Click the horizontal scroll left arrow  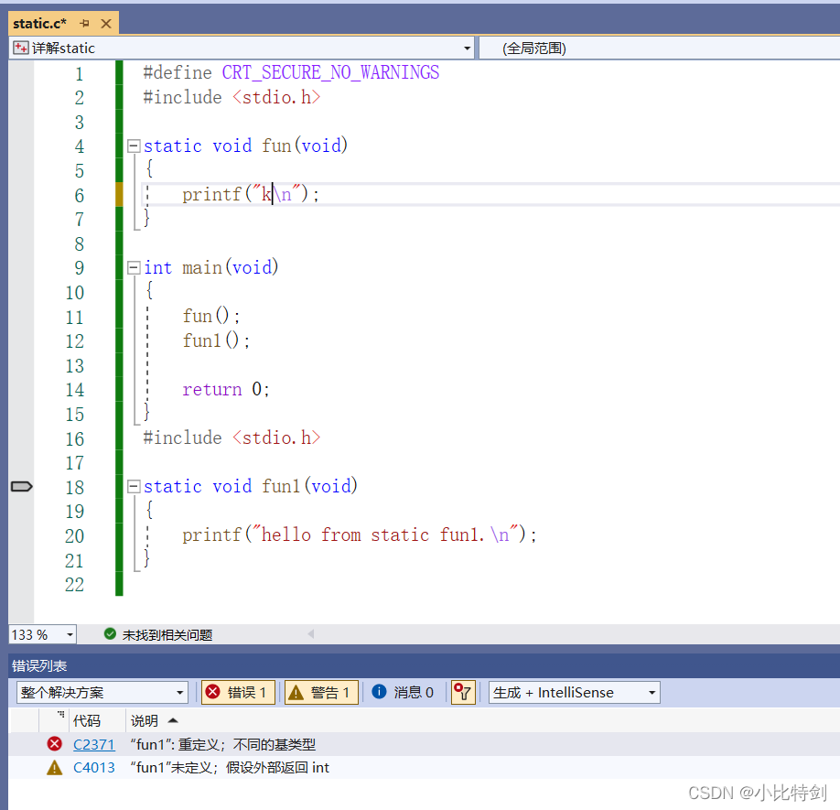tap(311, 634)
